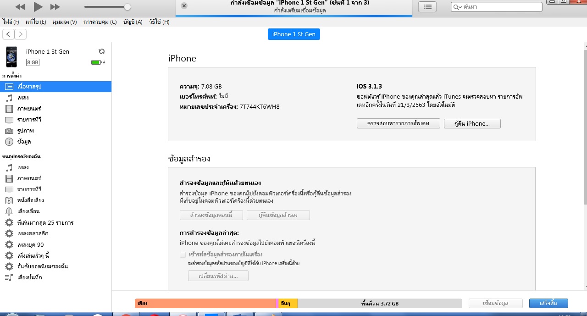Open ข้อมูล info item in sidebar
Image resolution: width=587 pixels, height=316 pixels.
coord(55,142)
